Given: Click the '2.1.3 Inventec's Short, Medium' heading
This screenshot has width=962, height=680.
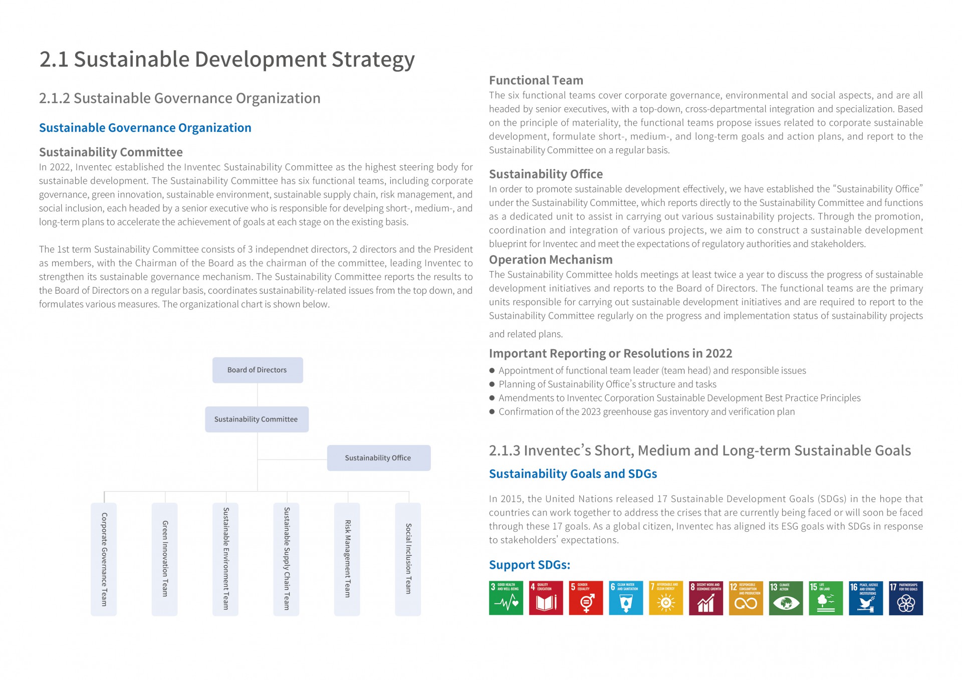Looking at the screenshot, I should click(x=700, y=450).
